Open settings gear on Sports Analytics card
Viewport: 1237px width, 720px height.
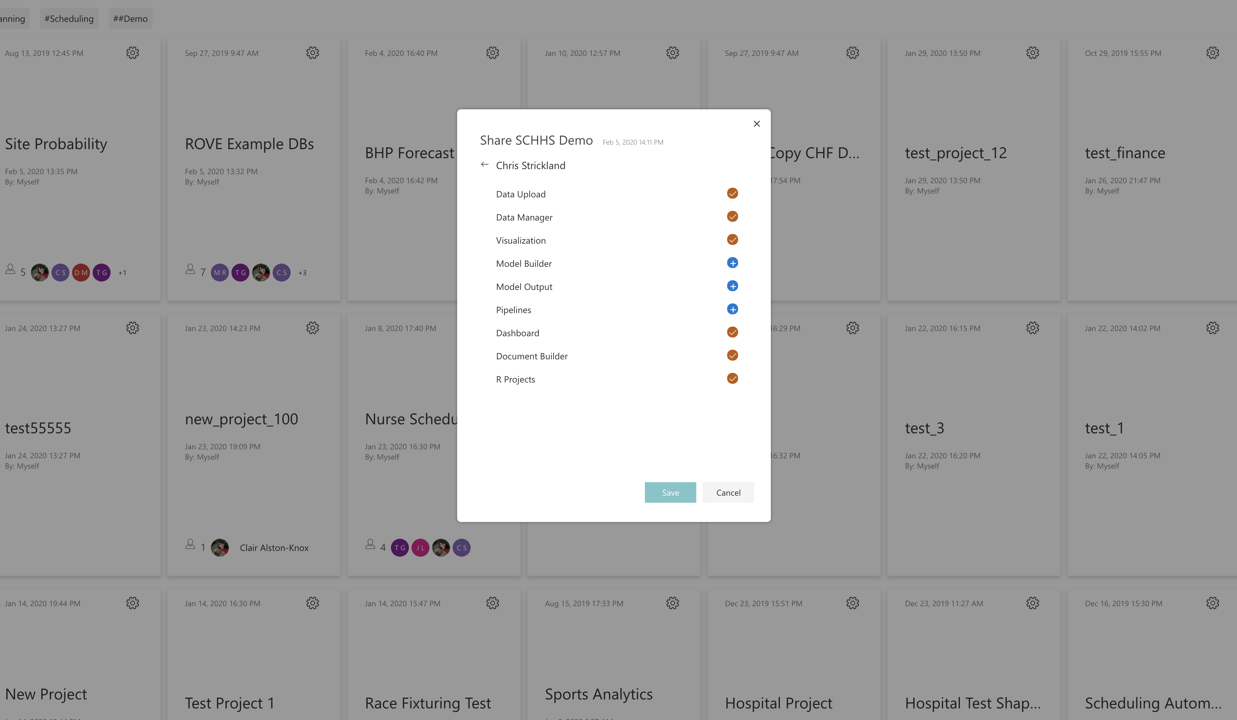(673, 603)
